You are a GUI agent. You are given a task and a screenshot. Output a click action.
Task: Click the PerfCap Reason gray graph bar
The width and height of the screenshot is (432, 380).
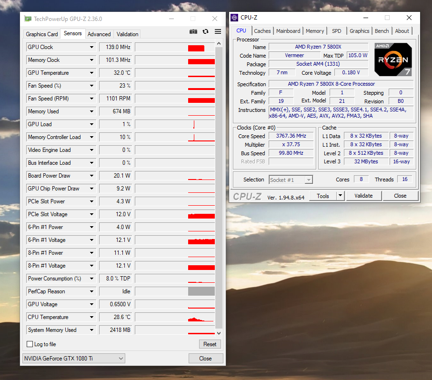[x=201, y=291]
